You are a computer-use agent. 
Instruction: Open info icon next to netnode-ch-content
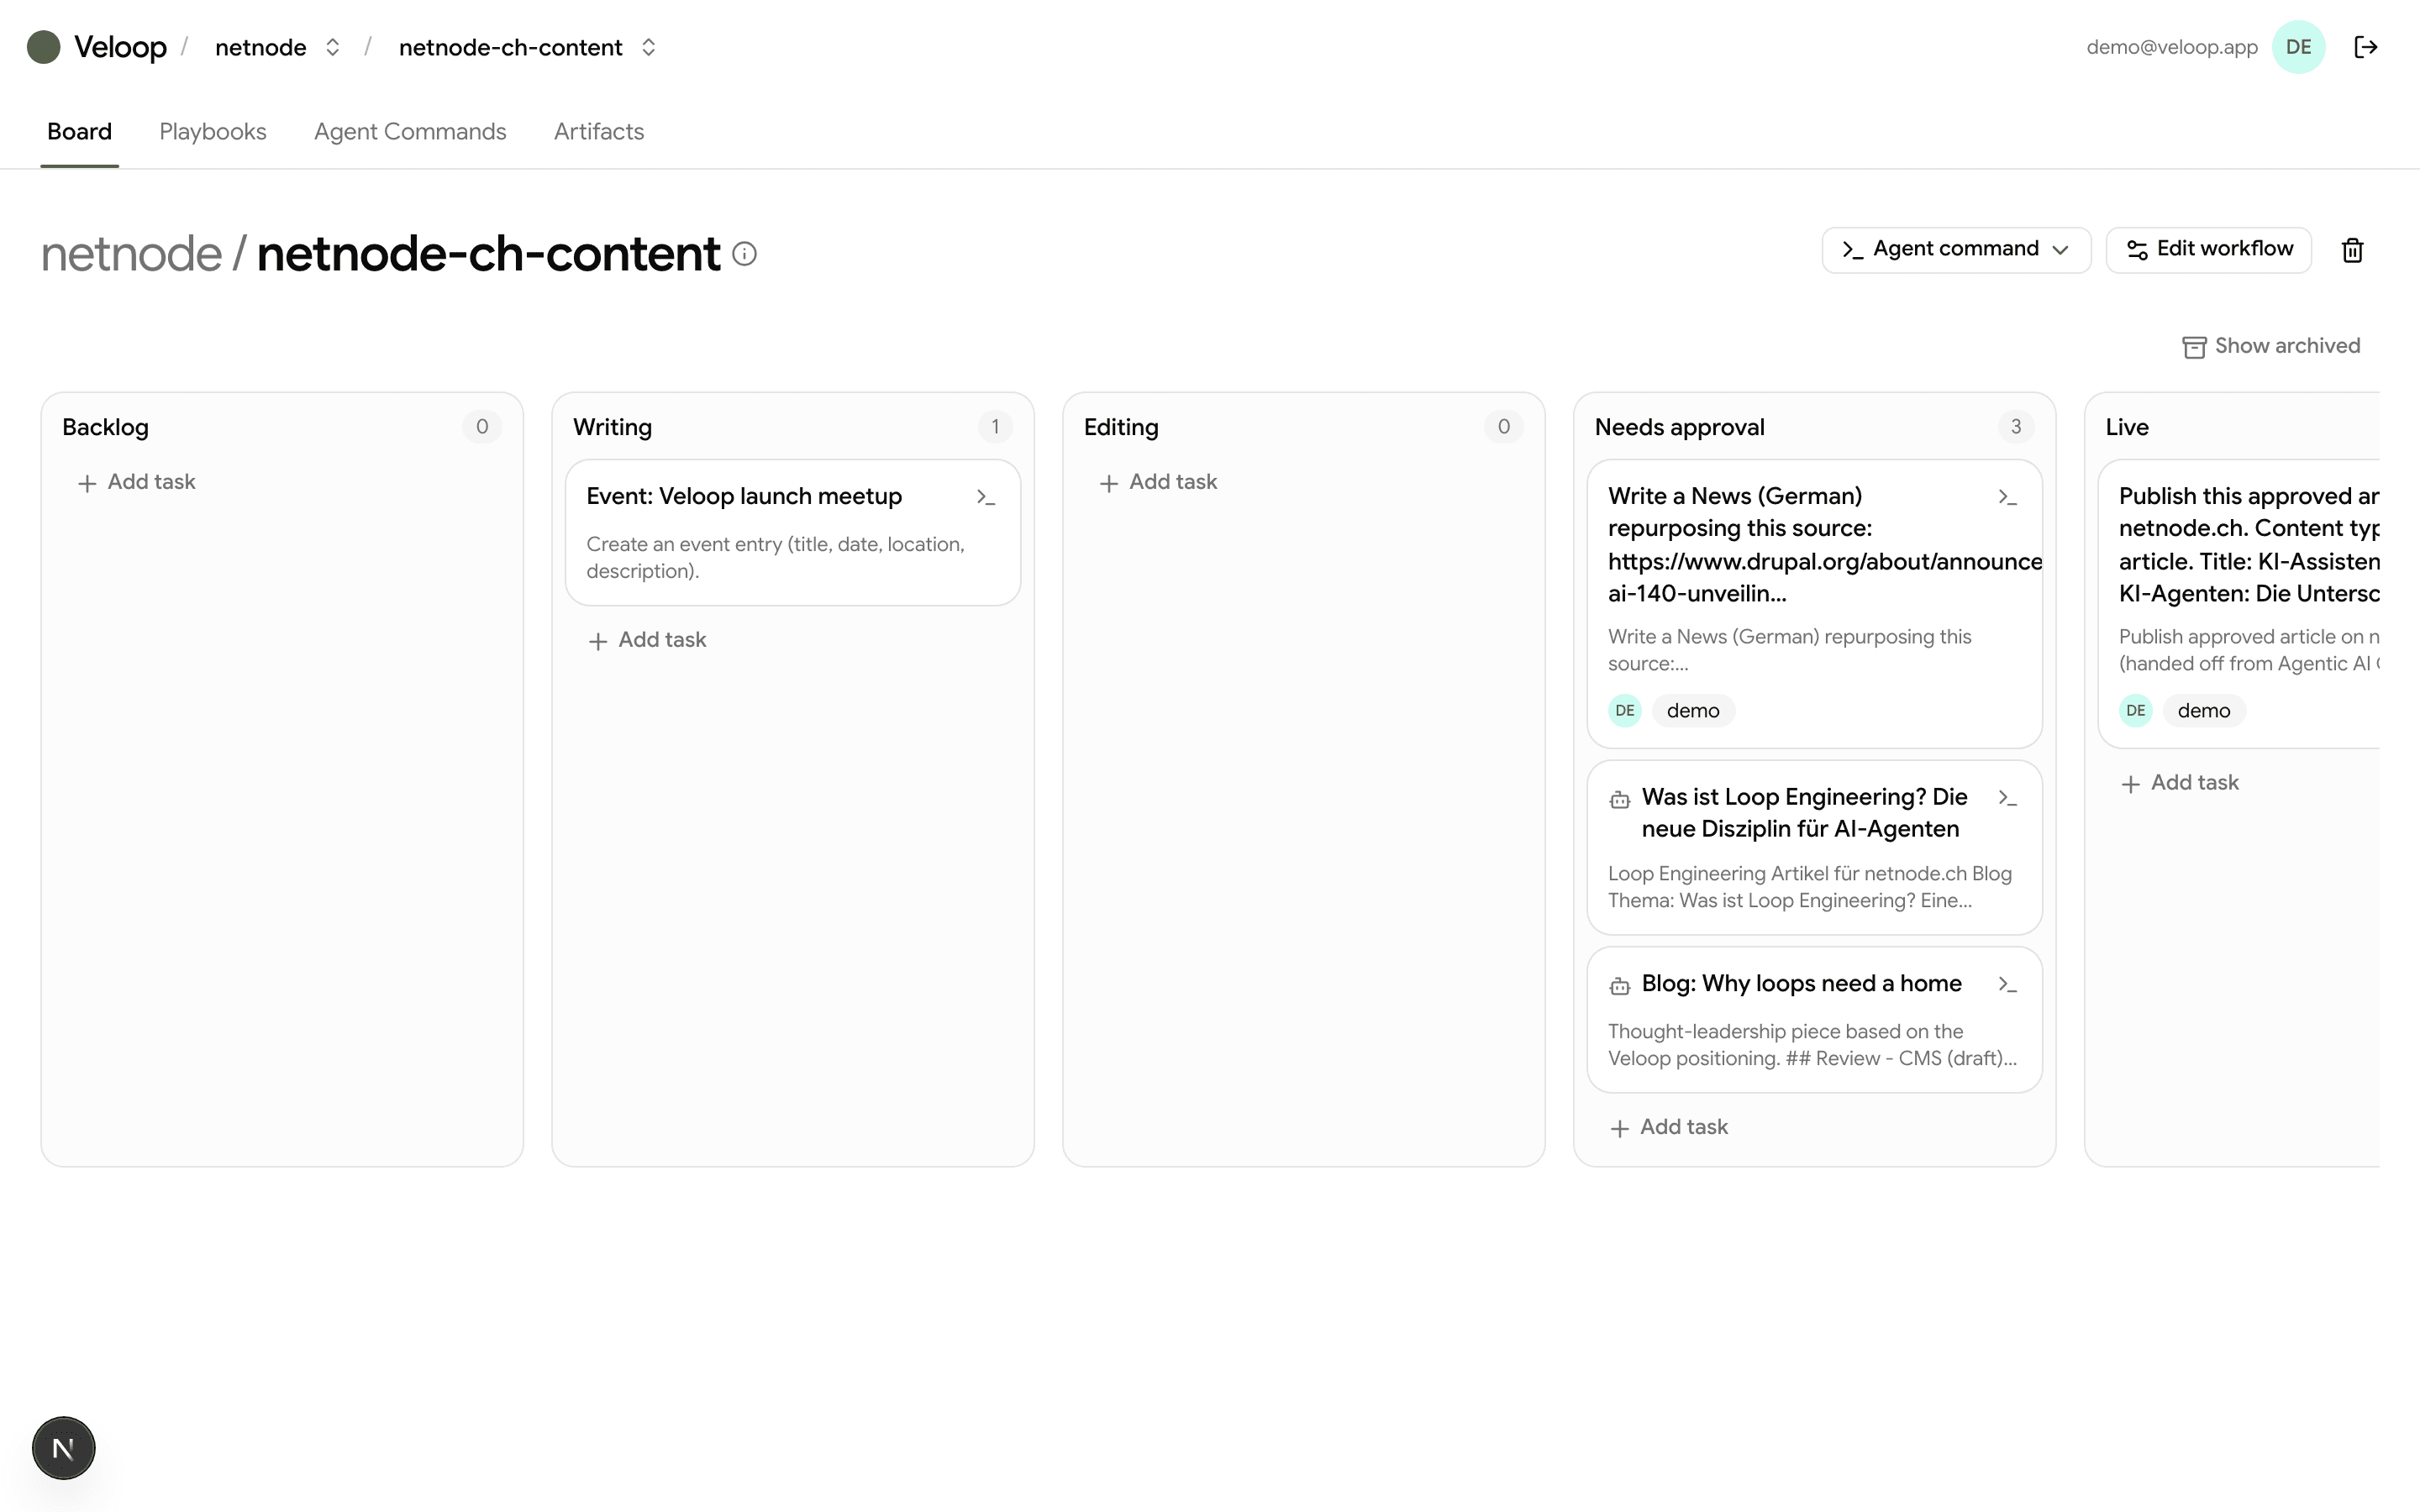click(744, 254)
